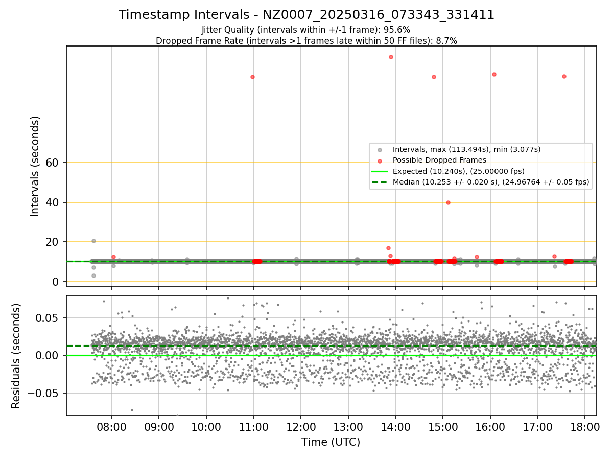Viewport: 613px width, 460px height.
Task: Click the 18:00 x-axis tick label
Action: [585, 427]
